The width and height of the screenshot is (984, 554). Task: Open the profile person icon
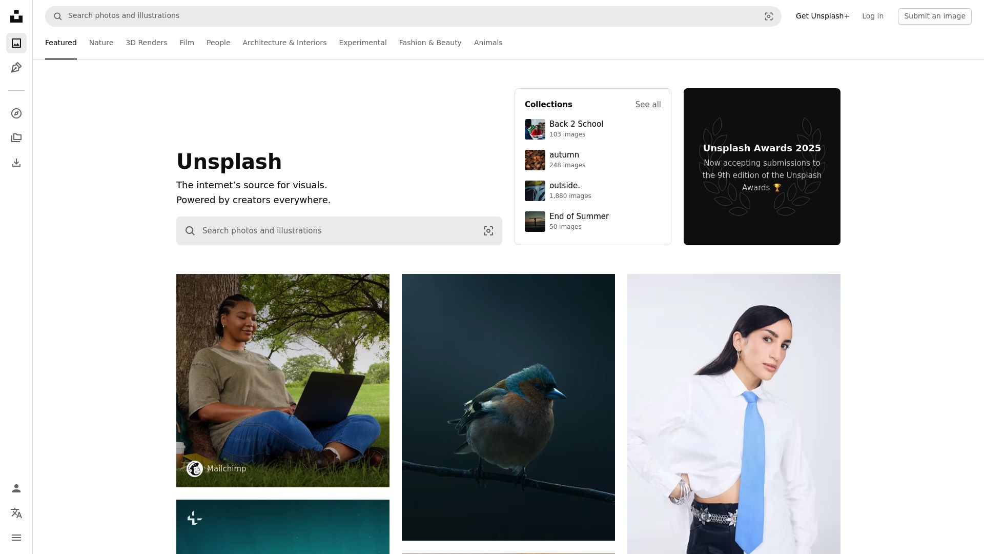pyautogui.click(x=16, y=488)
